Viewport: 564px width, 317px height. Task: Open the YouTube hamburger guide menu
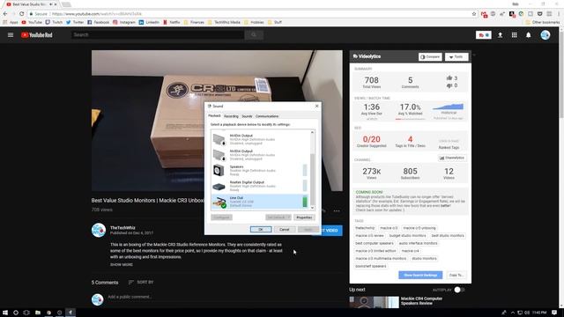click(11, 35)
